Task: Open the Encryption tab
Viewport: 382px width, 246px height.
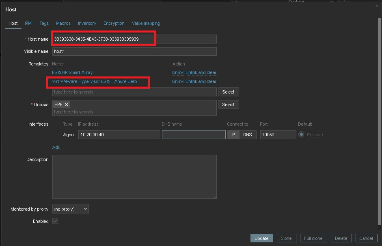Action: coord(114,23)
